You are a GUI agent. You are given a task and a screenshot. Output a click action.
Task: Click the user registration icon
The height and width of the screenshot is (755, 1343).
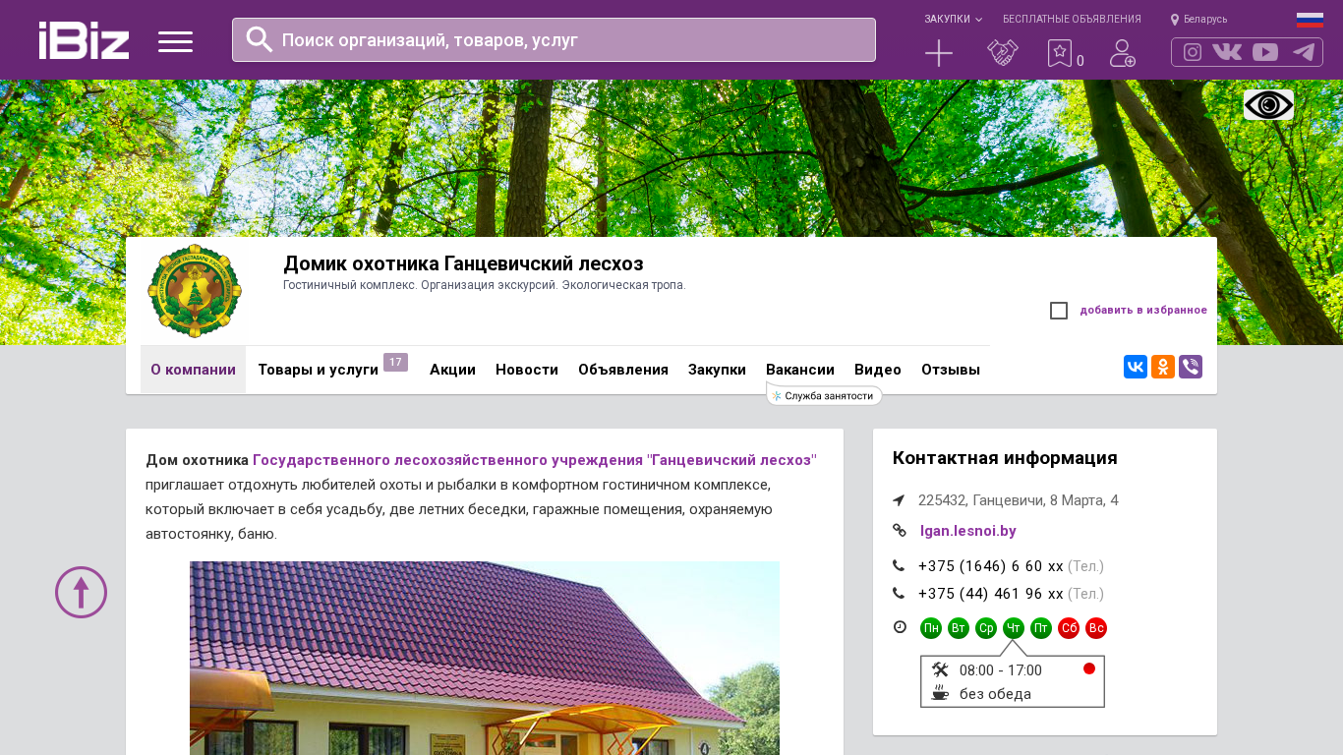(x=1122, y=53)
